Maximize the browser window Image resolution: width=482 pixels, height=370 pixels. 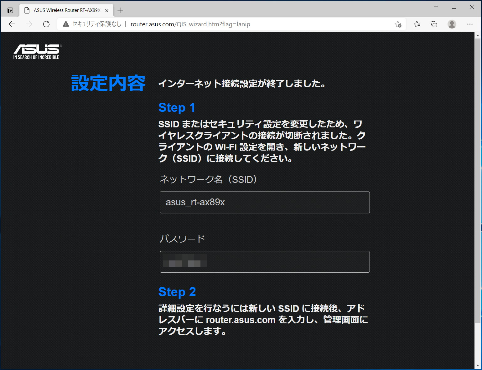coord(454,7)
